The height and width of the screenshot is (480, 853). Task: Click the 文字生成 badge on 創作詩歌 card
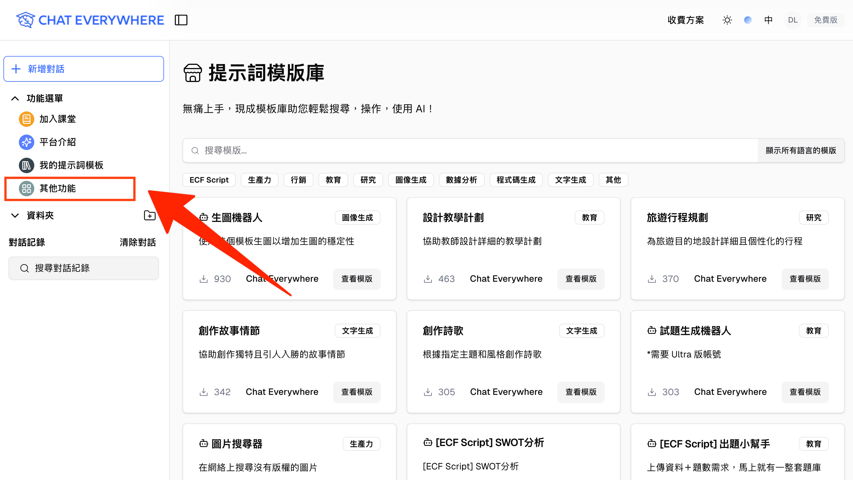581,331
